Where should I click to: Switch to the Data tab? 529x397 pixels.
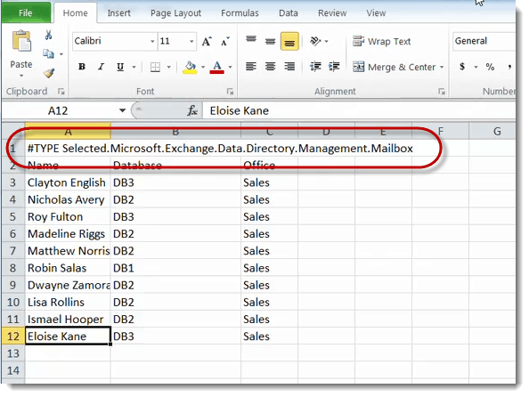coord(289,12)
